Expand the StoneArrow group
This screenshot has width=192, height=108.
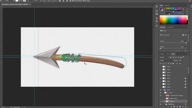tap(164, 104)
